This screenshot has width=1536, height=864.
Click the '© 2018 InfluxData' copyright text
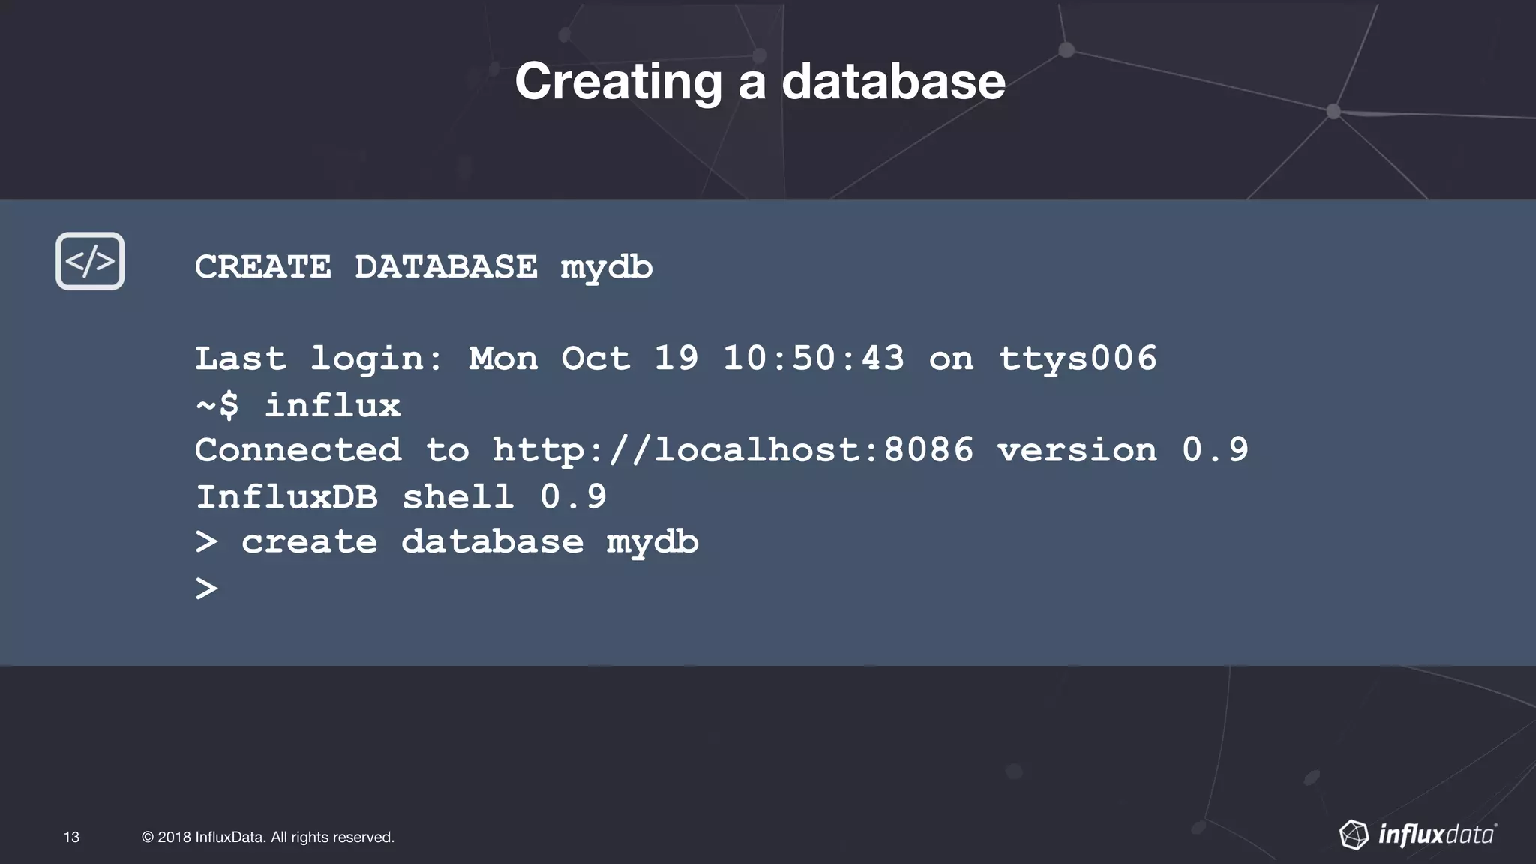click(268, 837)
